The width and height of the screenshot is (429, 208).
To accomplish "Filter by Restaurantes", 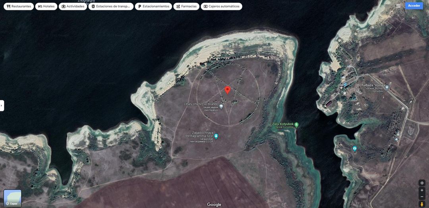I will click(19, 6).
